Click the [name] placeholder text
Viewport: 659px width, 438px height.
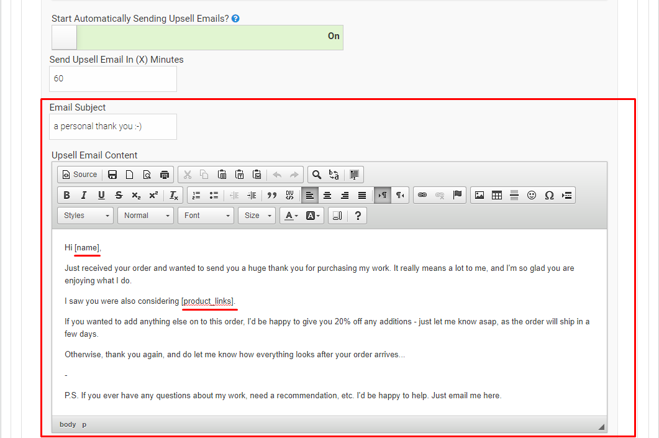coord(87,248)
